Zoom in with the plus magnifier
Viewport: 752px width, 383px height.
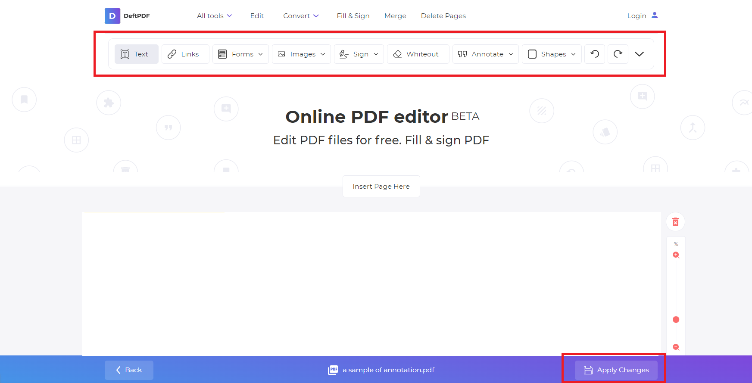[676, 255]
